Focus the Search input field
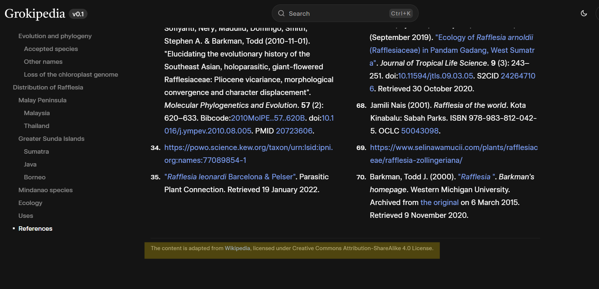The width and height of the screenshot is (599, 289). 338,14
